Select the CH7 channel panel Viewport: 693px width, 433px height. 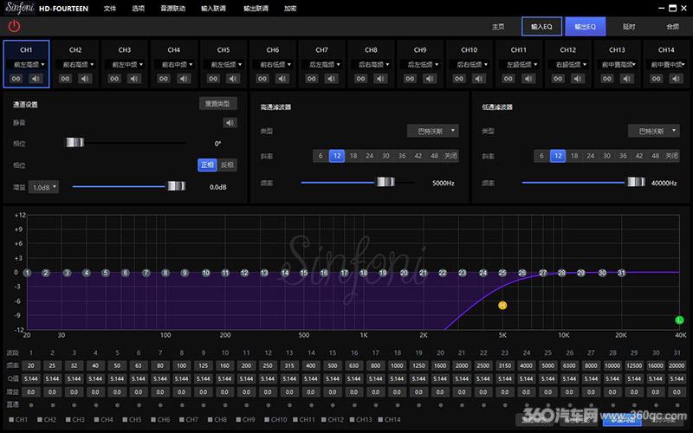click(x=321, y=64)
